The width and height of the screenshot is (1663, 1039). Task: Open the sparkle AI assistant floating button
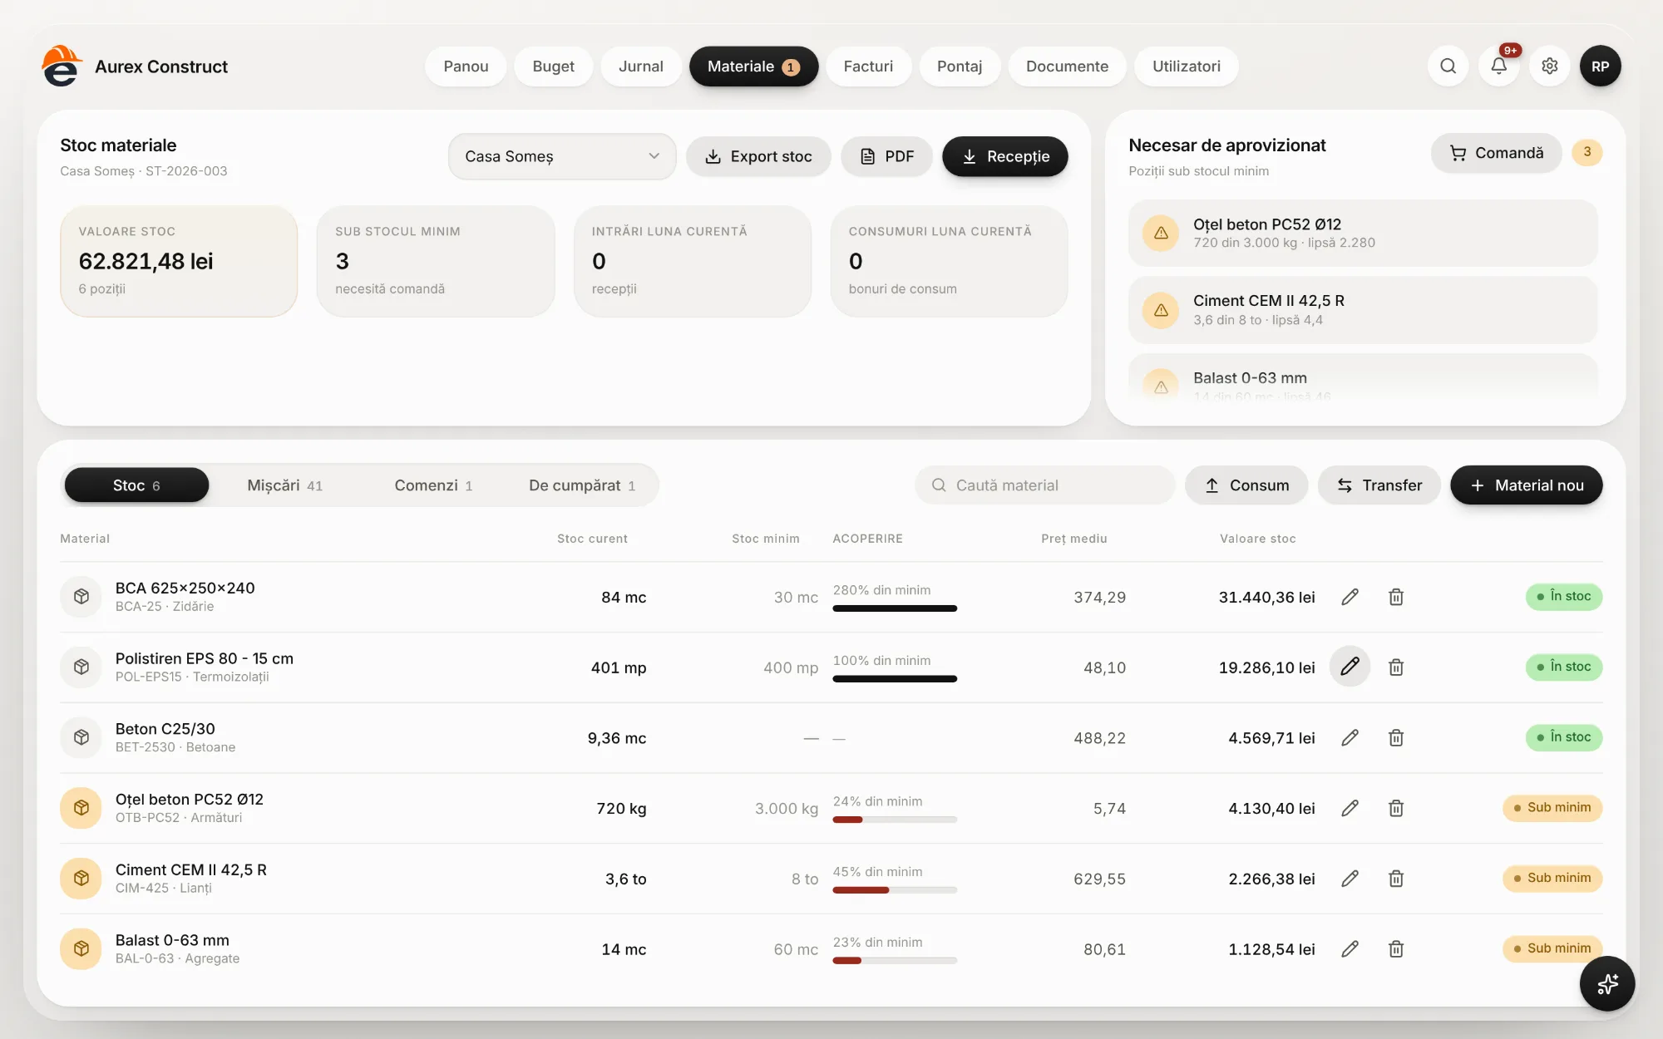(1607, 983)
